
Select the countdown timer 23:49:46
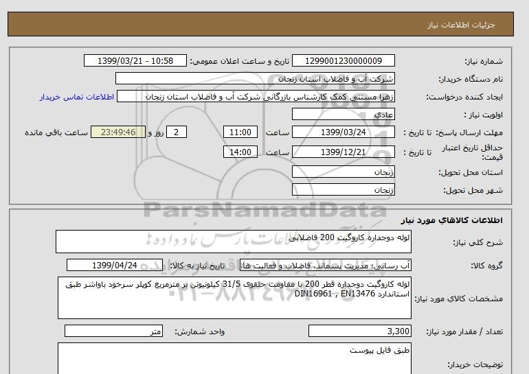[118, 132]
